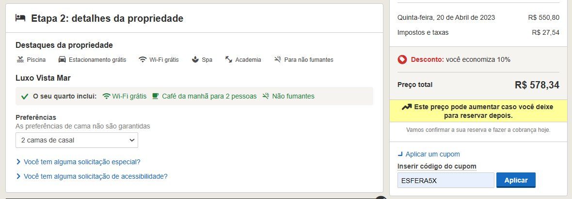Click the Preço total R$ 578,34 amount

coord(537,85)
